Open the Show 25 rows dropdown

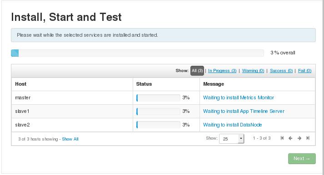231,139
